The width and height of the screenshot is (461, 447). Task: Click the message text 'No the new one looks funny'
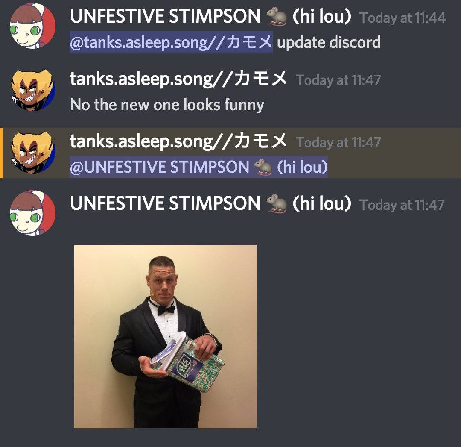pyautogui.click(x=167, y=105)
